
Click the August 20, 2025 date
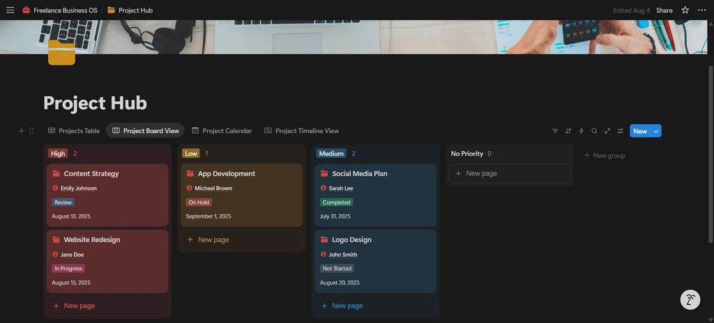pos(340,283)
